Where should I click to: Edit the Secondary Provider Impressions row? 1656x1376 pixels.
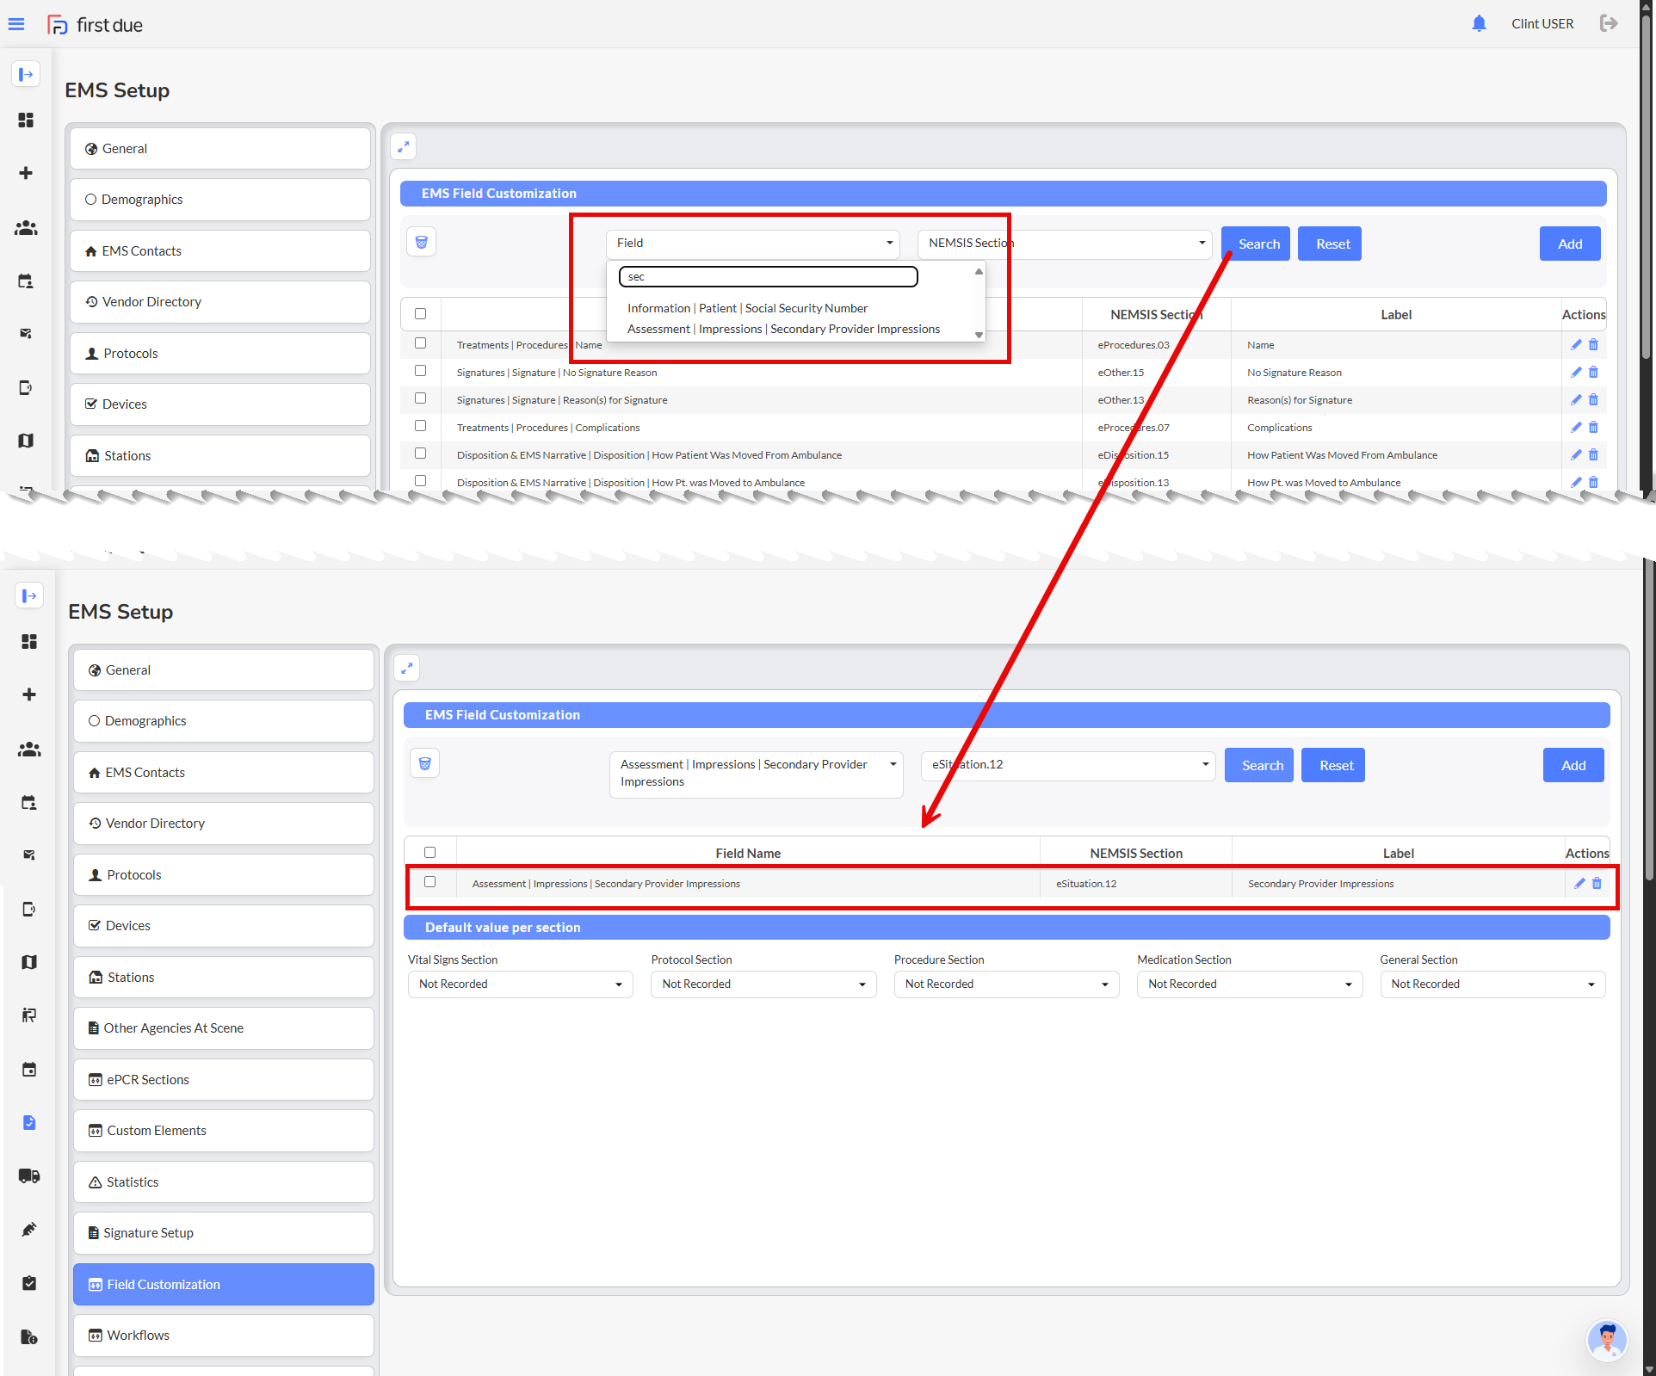1579,883
